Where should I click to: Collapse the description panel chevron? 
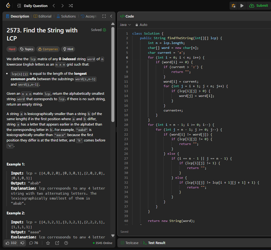(x=111, y=16)
